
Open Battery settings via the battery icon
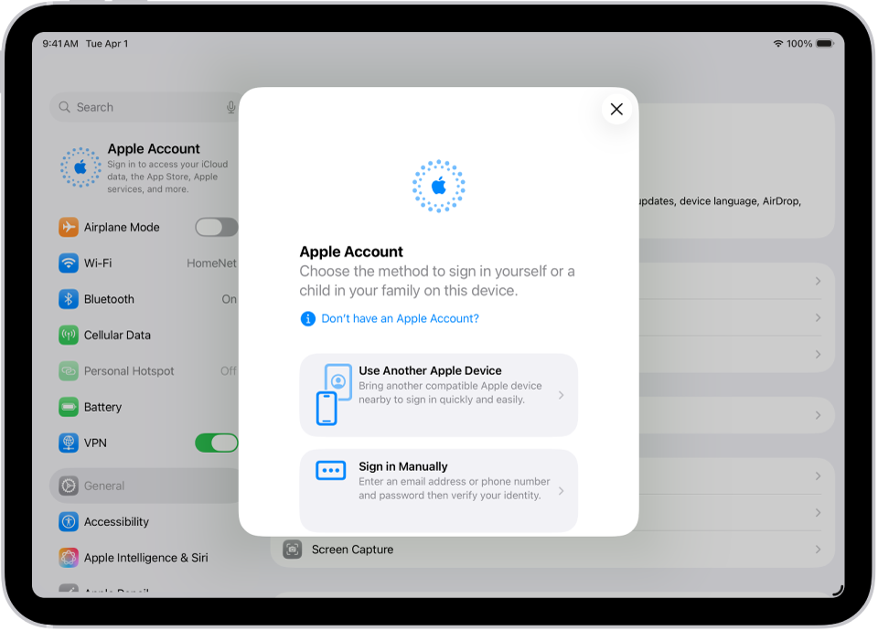click(x=69, y=406)
